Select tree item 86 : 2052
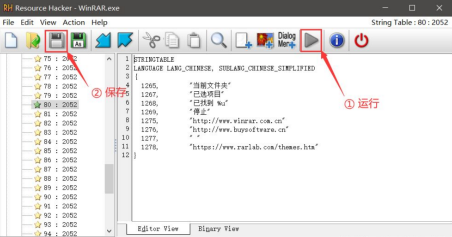This screenshot has width=452, height=237. [x=55, y=160]
